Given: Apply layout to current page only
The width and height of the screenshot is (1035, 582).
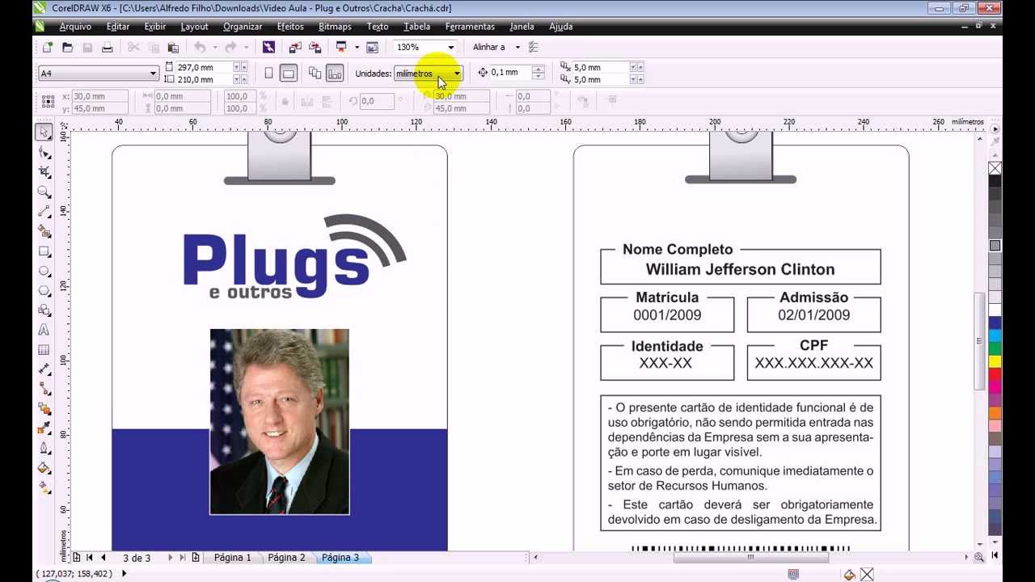Looking at the screenshot, I should click(334, 74).
